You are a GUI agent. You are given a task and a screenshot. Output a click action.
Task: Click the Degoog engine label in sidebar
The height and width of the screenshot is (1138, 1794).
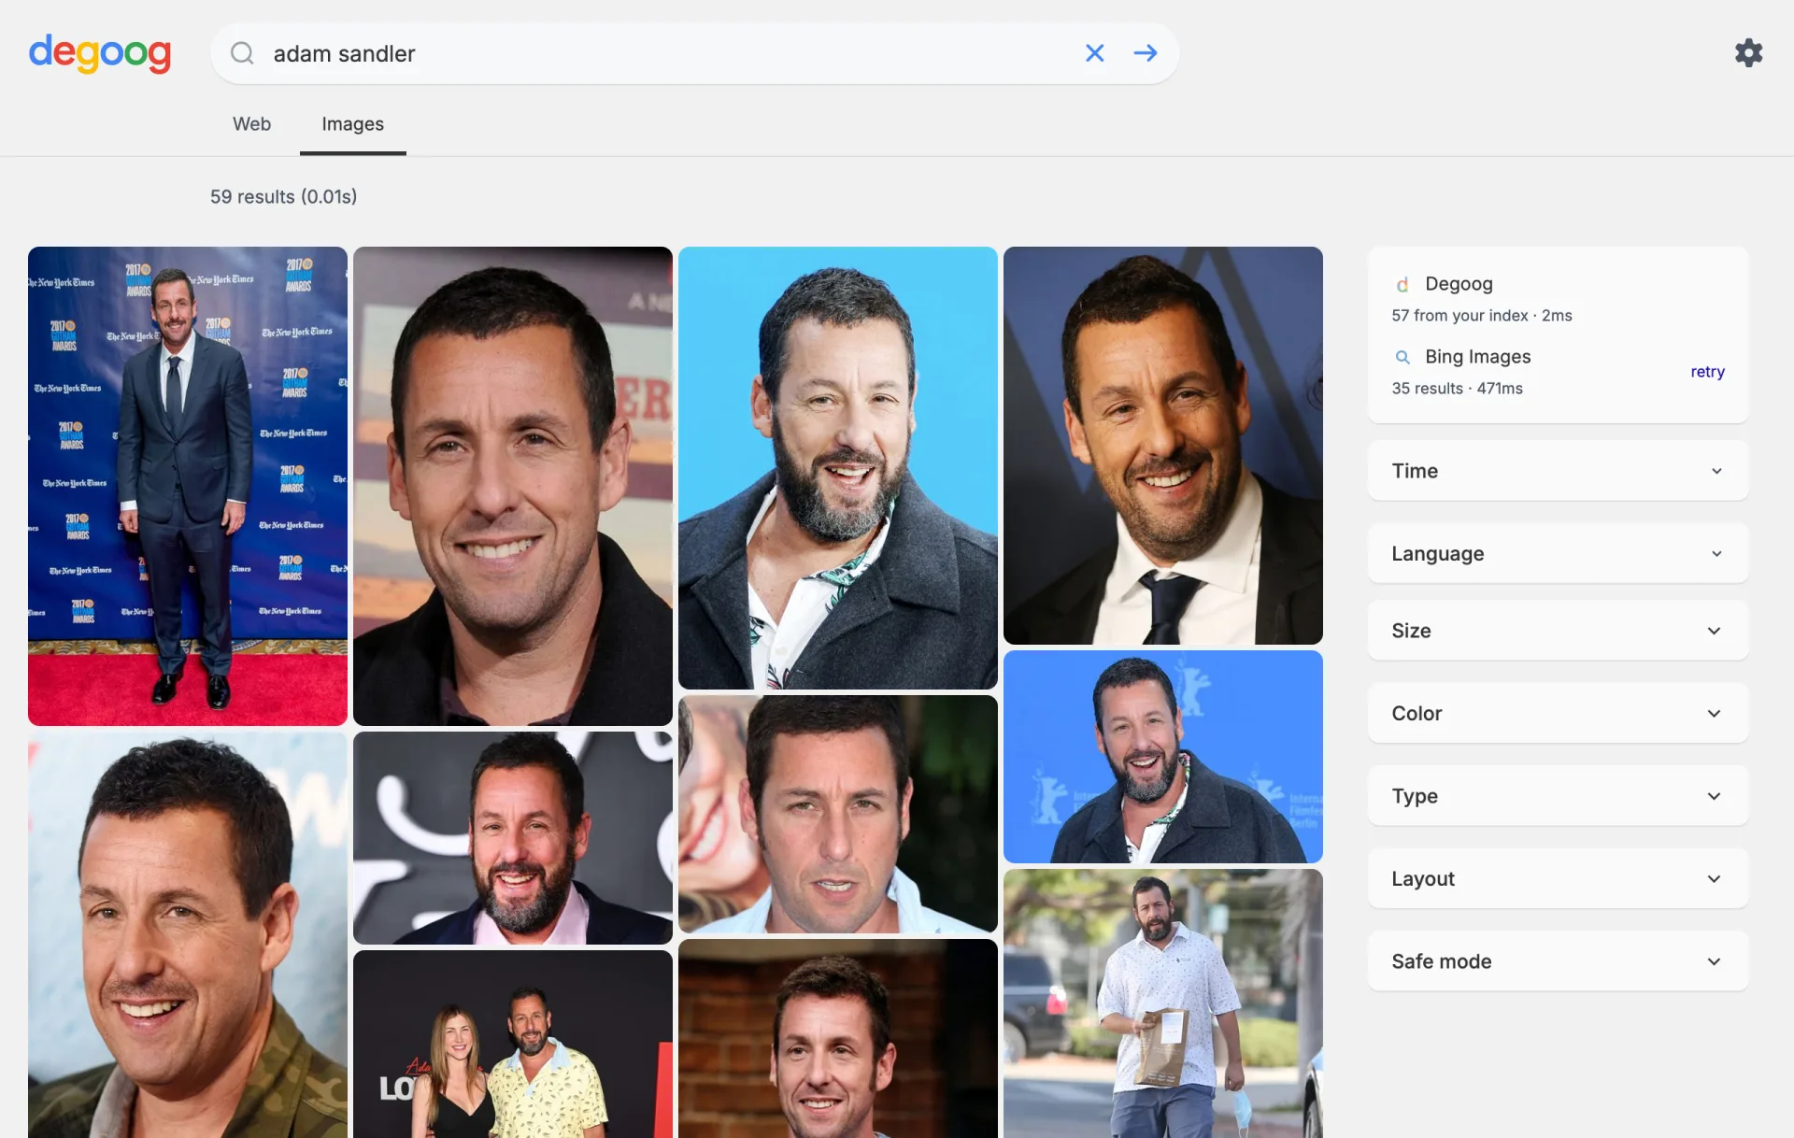1459,284
